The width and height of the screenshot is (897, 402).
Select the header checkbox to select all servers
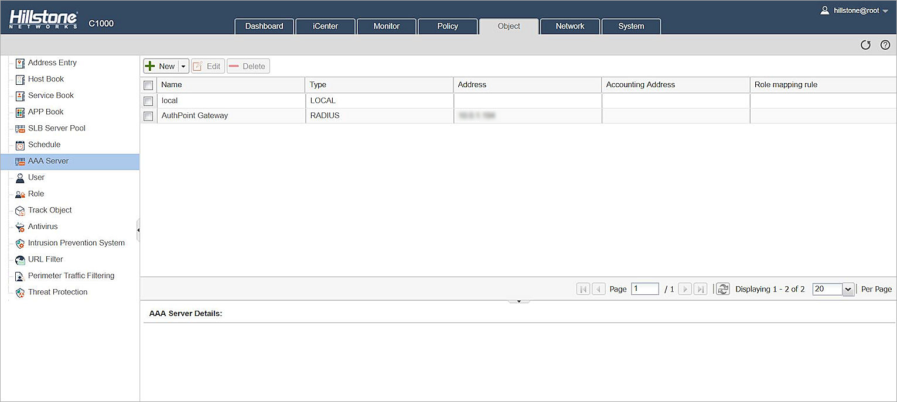pyautogui.click(x=148, y=85)
